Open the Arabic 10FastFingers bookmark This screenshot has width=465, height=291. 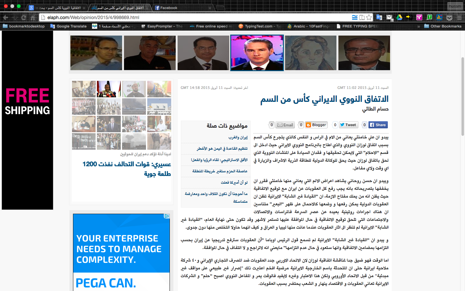(x=309, y=26)
